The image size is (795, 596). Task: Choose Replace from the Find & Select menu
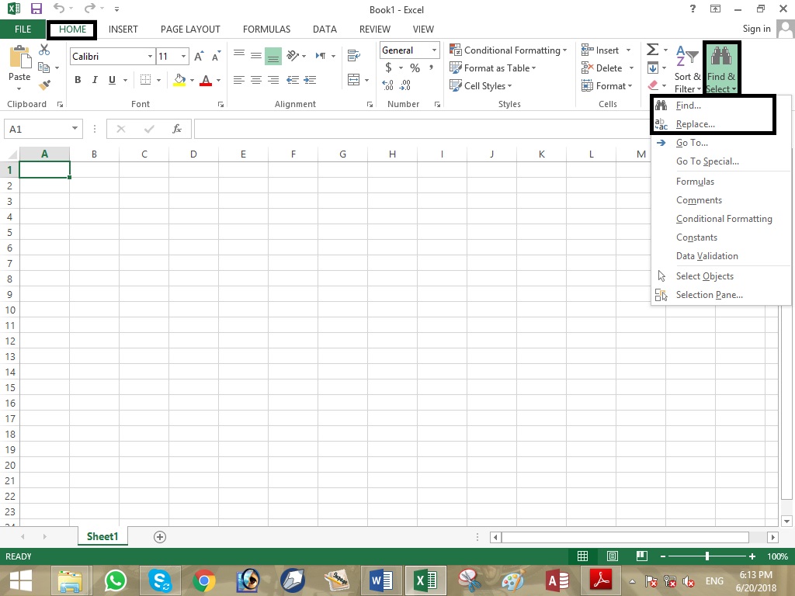coord(694,123)
